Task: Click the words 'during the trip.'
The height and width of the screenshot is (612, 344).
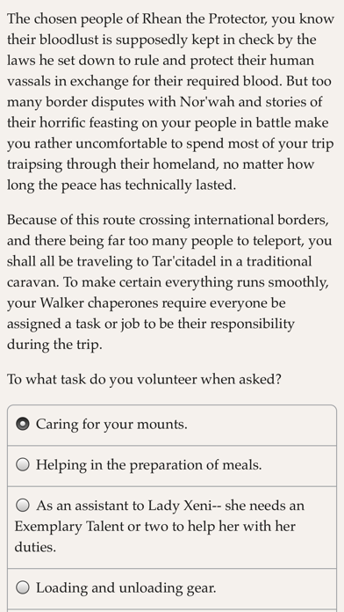Action: [54, 345]
